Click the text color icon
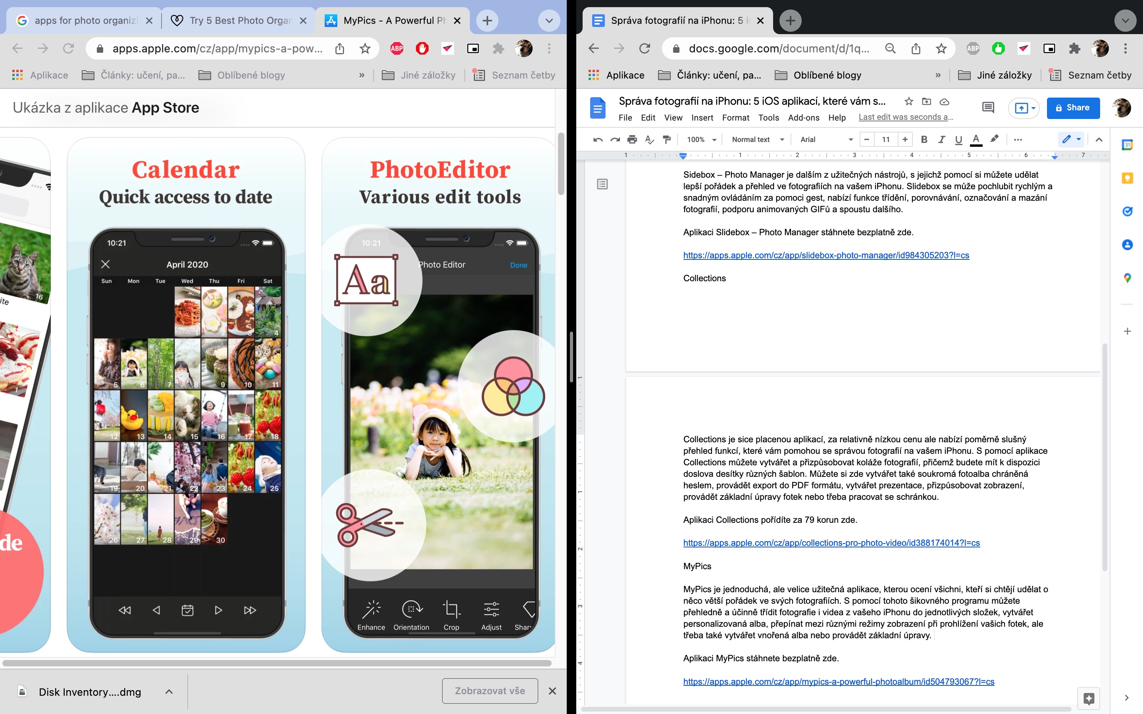Image resolution: width=1143 pixels, height=714 pixels. [x=976, y=139]
